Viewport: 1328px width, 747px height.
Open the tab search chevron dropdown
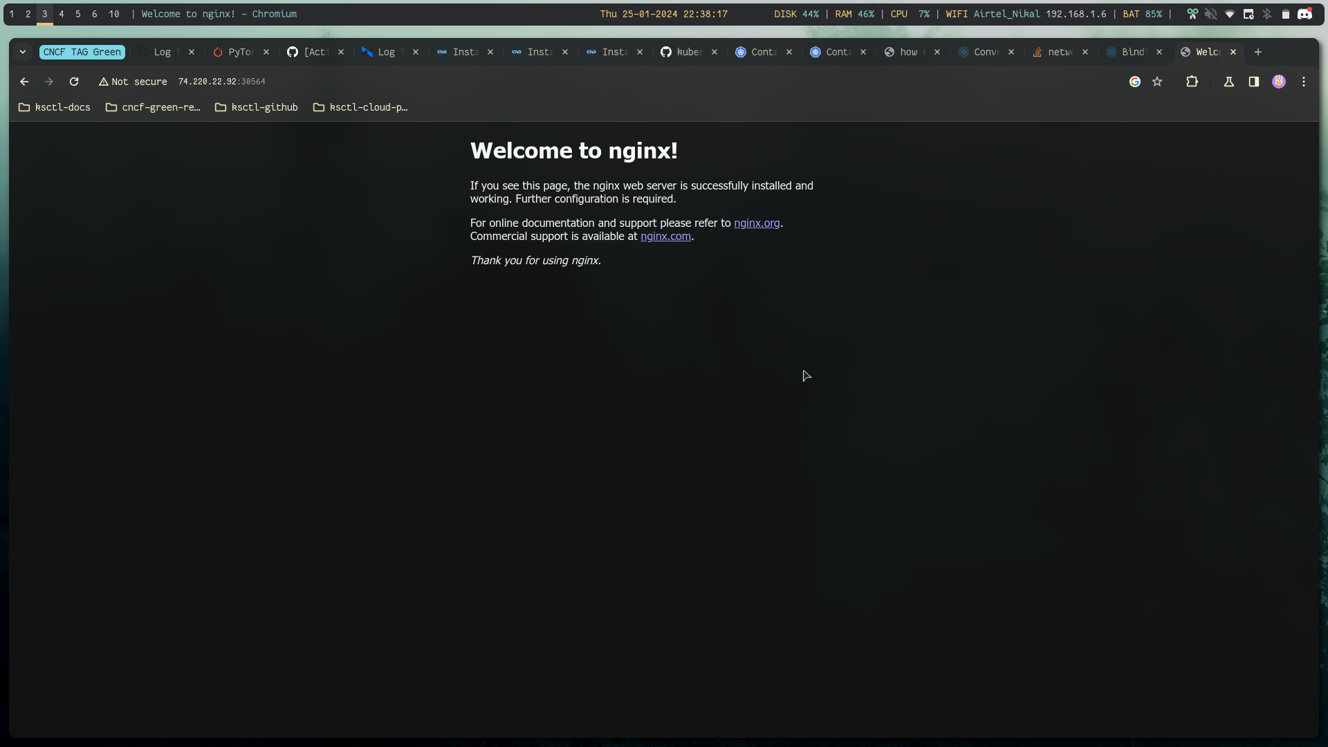[23, 52]
